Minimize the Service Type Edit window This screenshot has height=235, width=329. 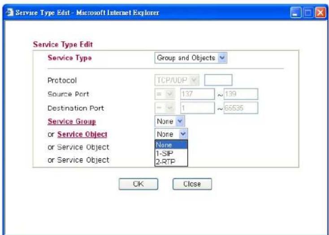295,13
